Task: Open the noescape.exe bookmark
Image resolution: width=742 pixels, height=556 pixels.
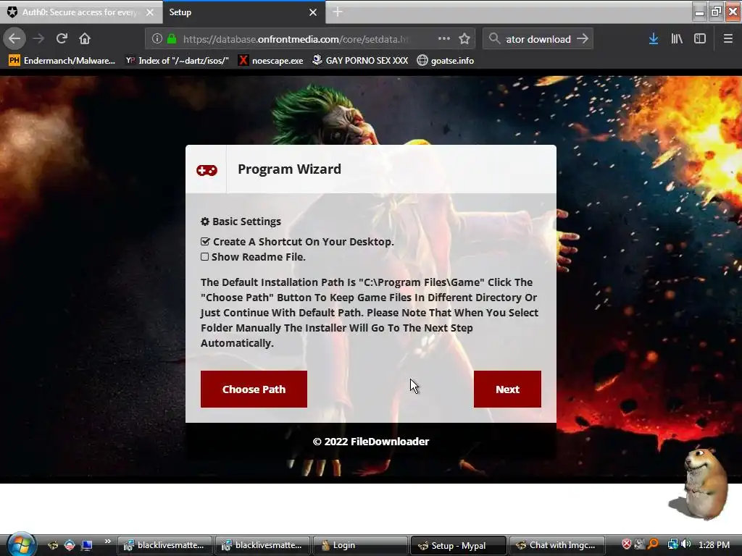Action: 271,61
